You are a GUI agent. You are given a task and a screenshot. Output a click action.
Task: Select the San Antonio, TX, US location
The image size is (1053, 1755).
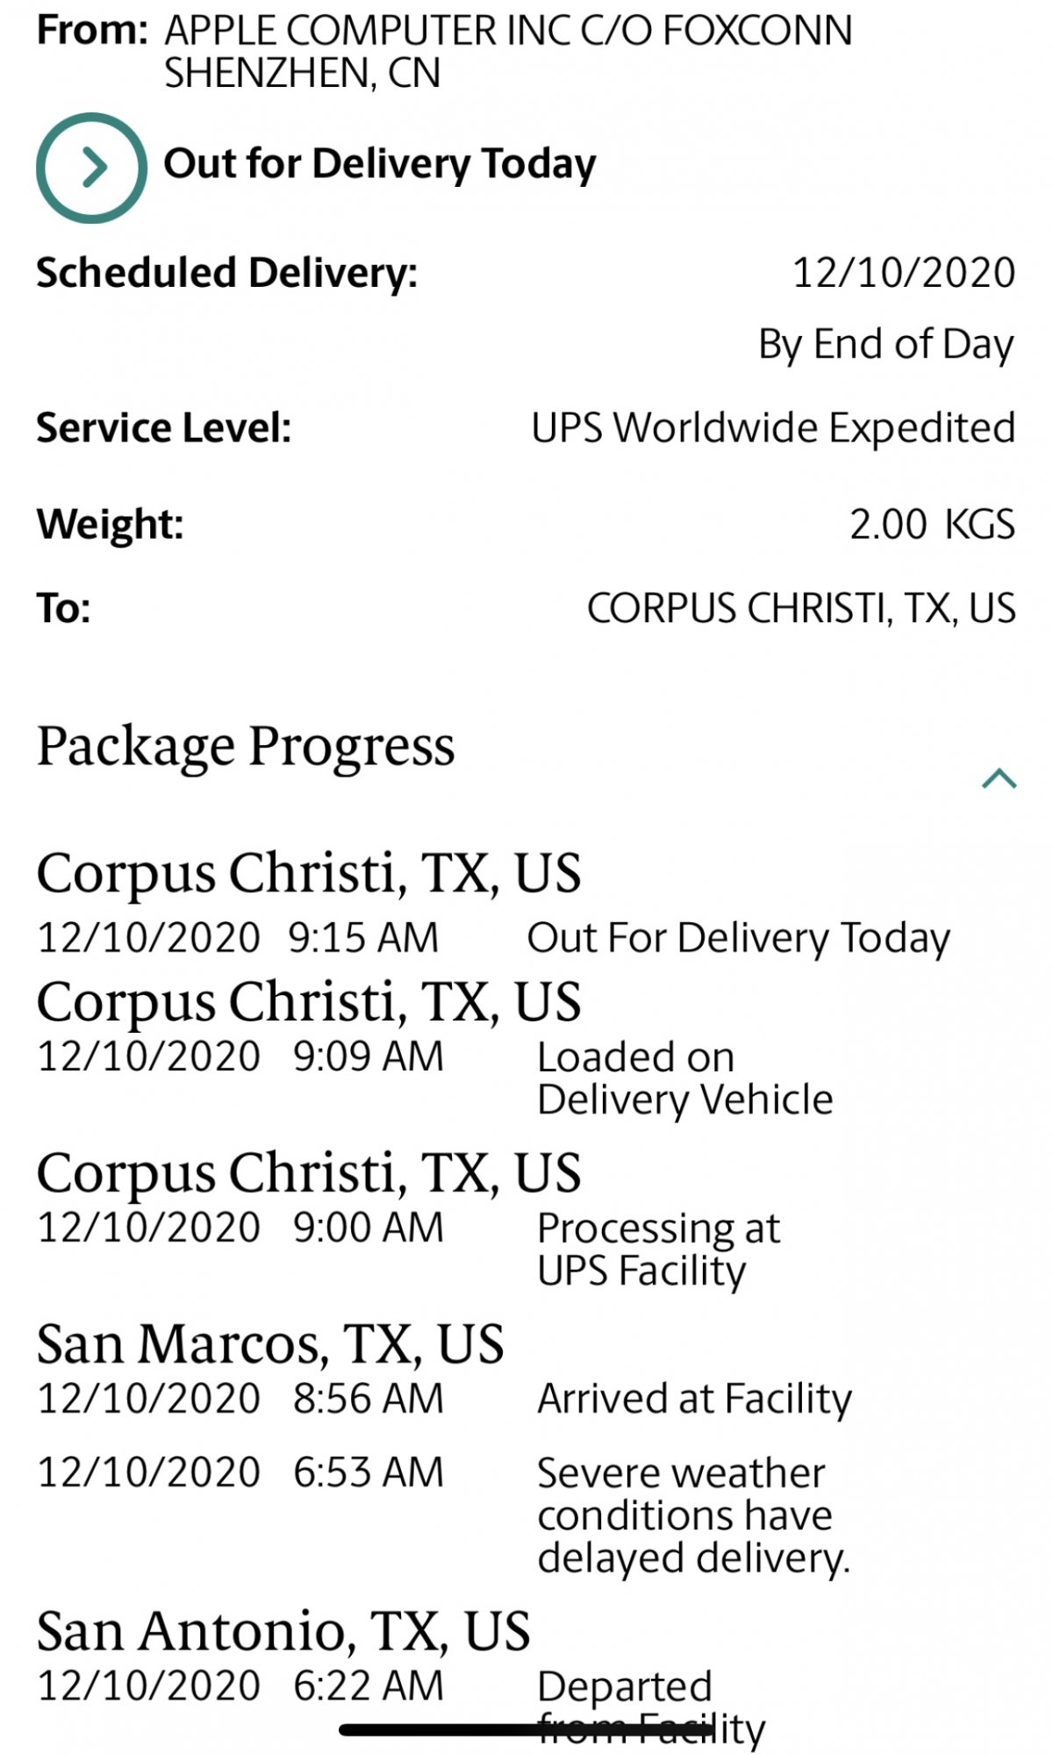[x=283, y=1631]
